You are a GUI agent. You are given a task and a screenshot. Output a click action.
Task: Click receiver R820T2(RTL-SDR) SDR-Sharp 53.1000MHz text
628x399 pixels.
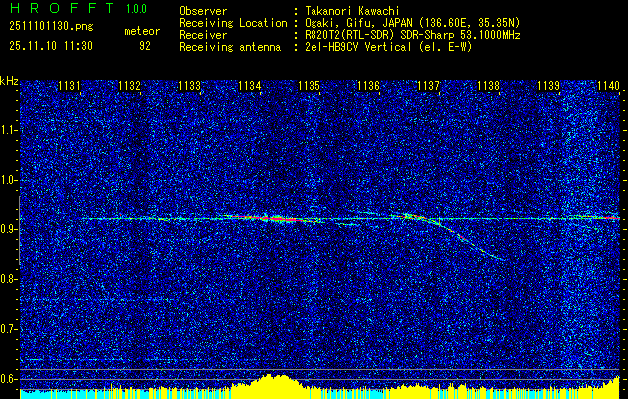pyautogui.click(x=412, y=35)
